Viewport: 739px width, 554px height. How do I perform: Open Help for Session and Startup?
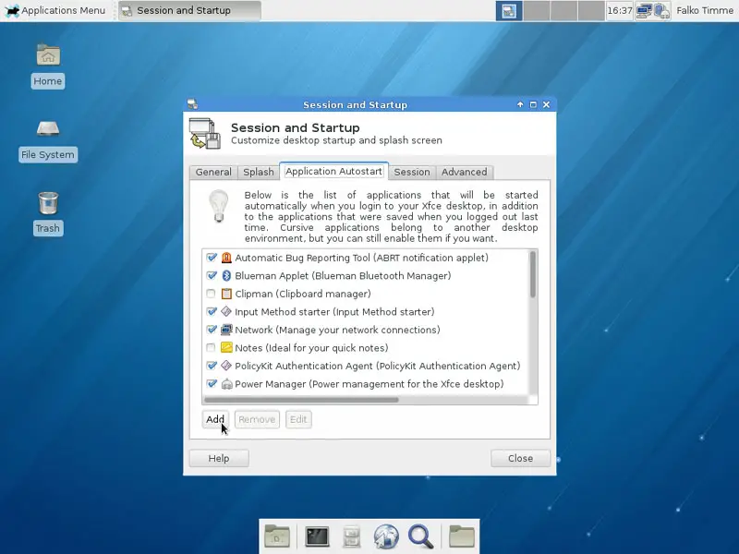coord(219,458)
